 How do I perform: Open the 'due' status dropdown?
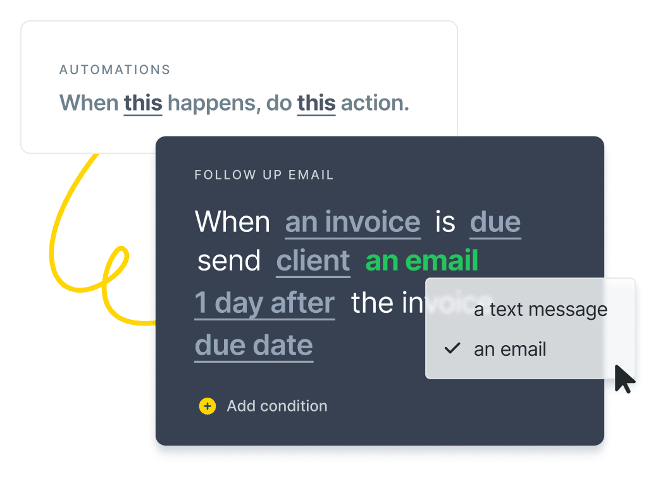495,222
